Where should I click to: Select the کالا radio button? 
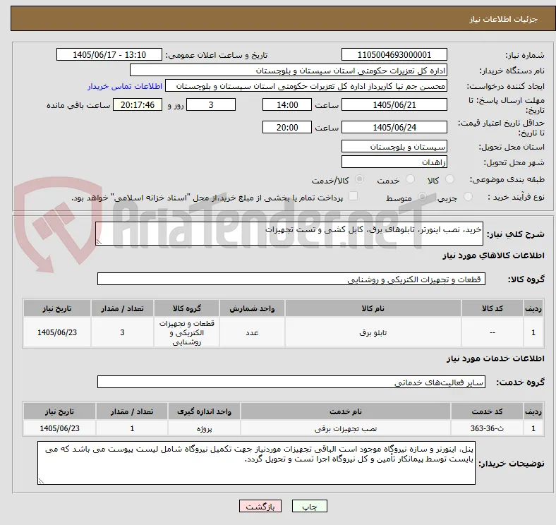(x=449, y=179)
